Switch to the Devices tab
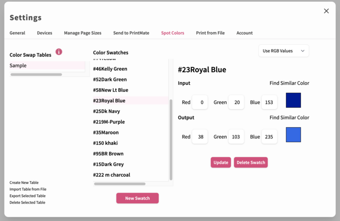Screen dimensions: 340x221 pyautogui.click(x=44, y=33)
